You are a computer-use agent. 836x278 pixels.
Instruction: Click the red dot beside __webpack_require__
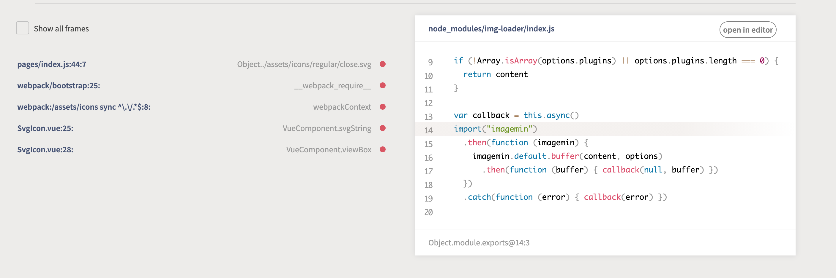point(383,85)
